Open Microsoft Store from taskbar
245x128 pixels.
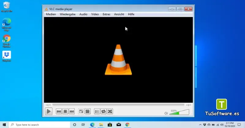pyautogui.click(x=110, y=125)
